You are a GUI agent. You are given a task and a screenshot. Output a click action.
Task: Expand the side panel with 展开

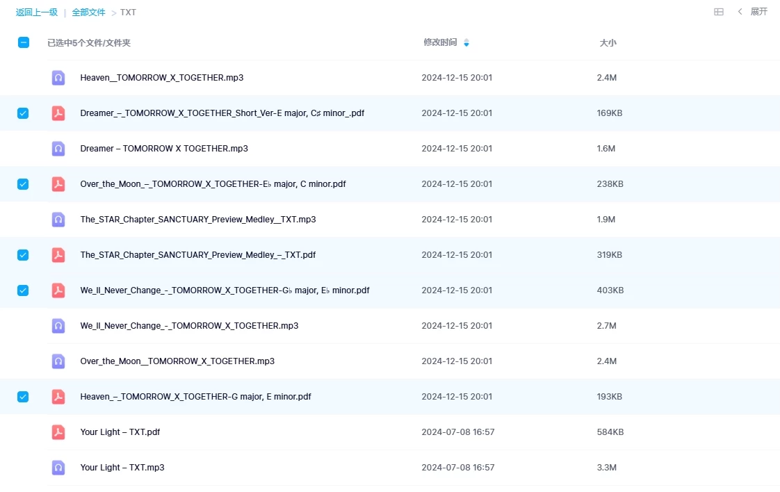[x=753, y=12]
